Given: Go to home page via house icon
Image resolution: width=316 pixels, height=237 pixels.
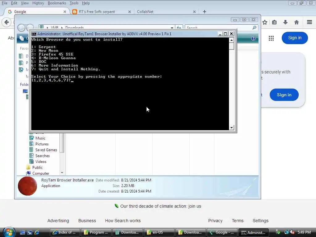Looking at the screenshot, I should click(297, 22).
